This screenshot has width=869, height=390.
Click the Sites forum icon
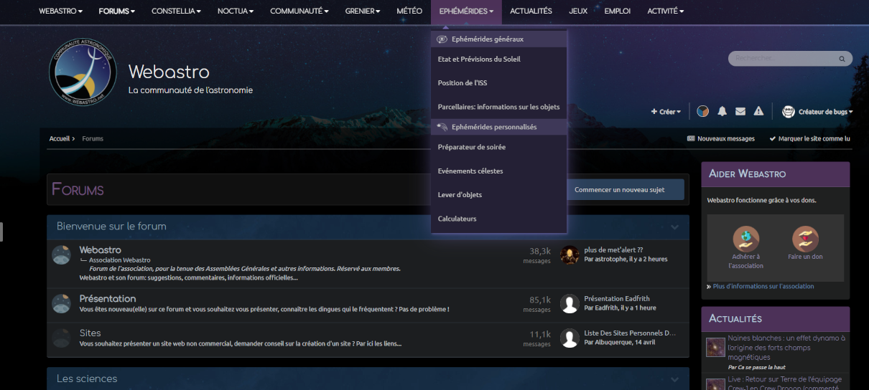coord(61,338)
